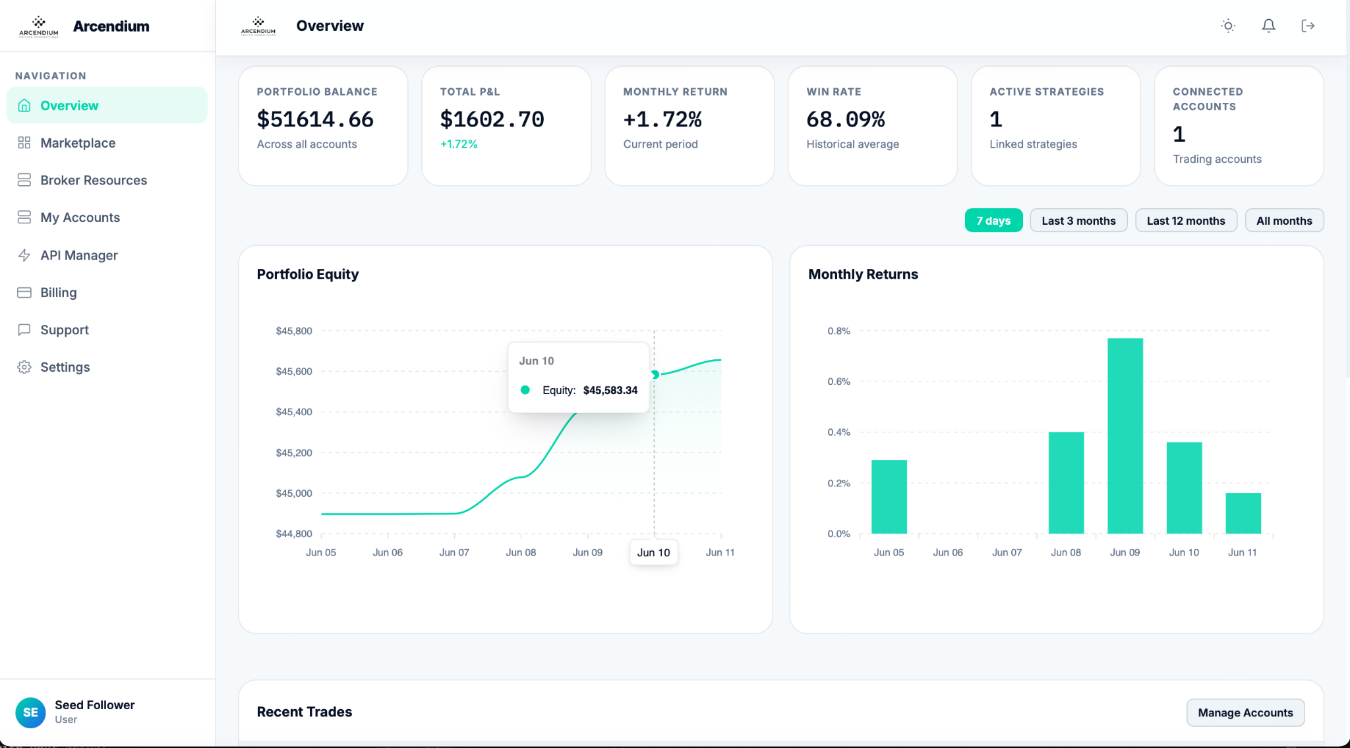The image size is (1350, 748).
Task: Open the Billing page
Action: tap(107, 293)
